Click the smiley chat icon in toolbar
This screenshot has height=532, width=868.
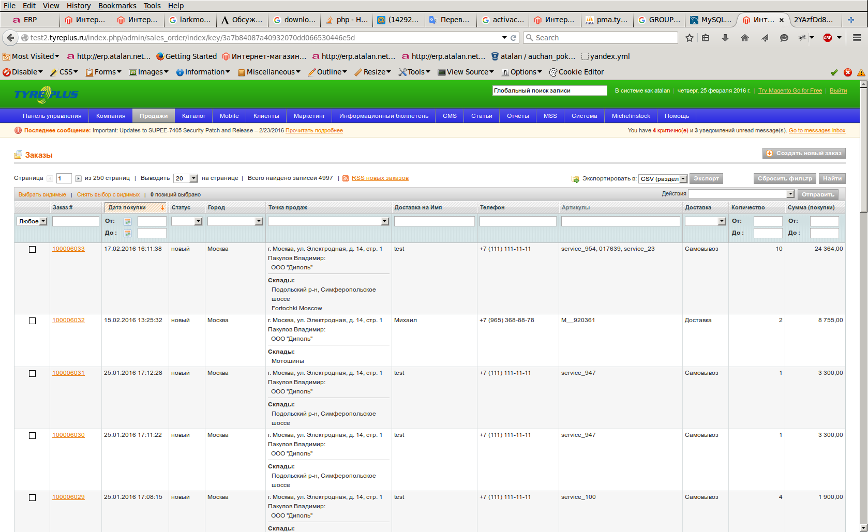tap(784, 38)
